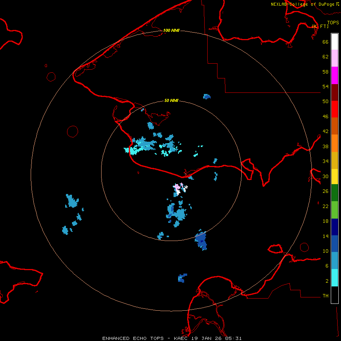Screen dimensions: 341x341
Task: Click the K FT units label
Action: click(x=320, y=26)
